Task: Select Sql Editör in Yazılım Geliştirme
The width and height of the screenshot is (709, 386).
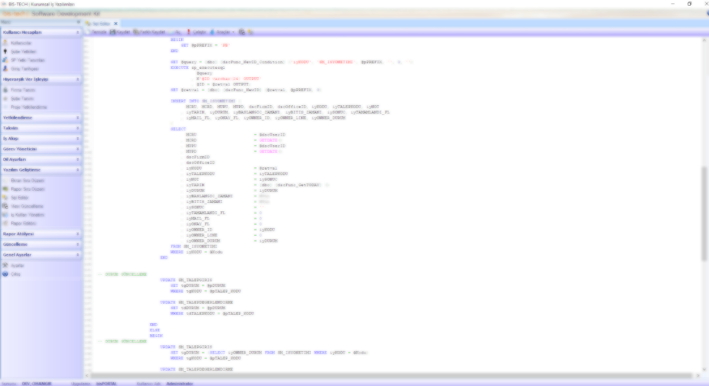Action: pos(19,198)
